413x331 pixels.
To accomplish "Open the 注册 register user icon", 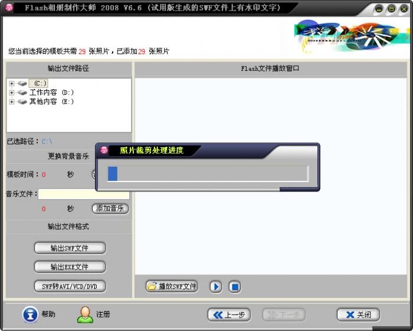I will click(85, 315).
